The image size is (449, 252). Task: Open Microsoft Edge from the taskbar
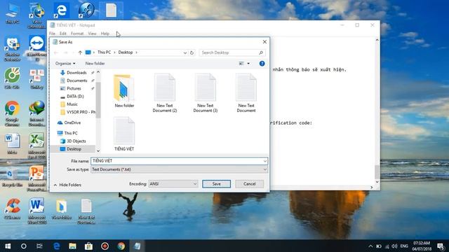pyautogui.click(x=56, y=246)
